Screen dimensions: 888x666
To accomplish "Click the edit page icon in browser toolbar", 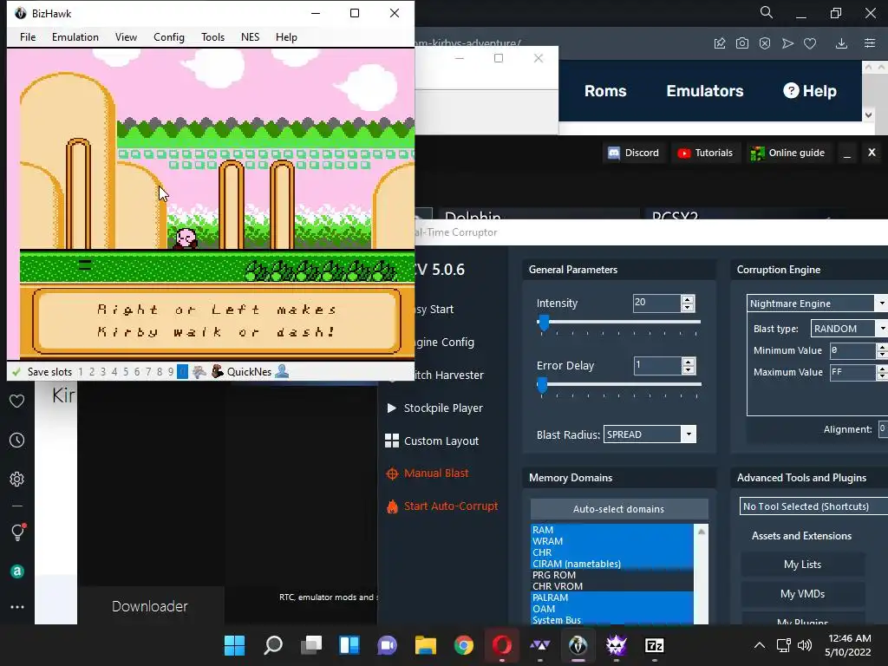I will coord(720,43).
